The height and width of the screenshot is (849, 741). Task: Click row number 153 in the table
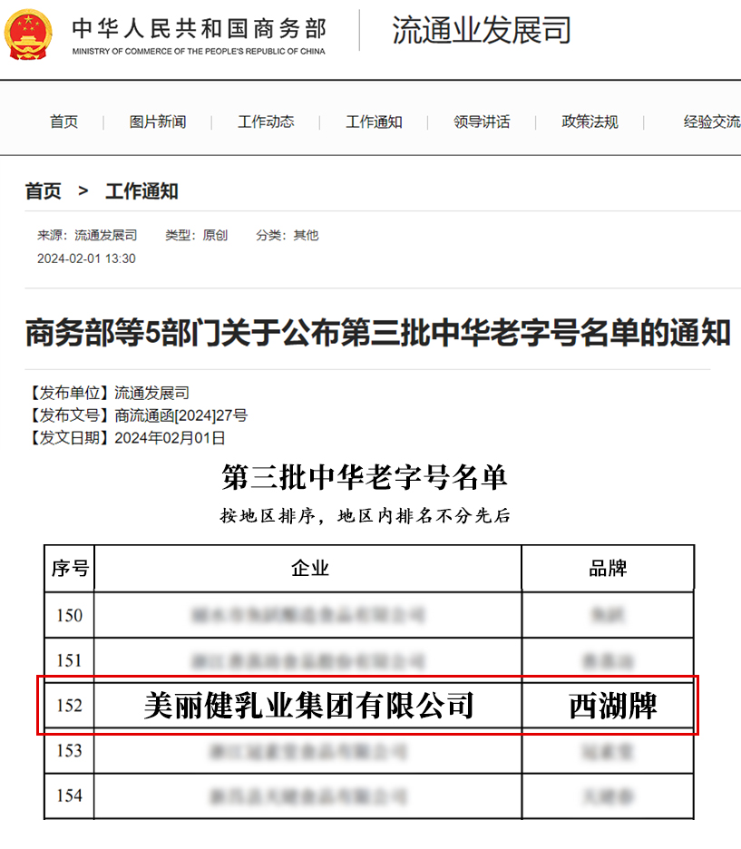pos(70,751)
